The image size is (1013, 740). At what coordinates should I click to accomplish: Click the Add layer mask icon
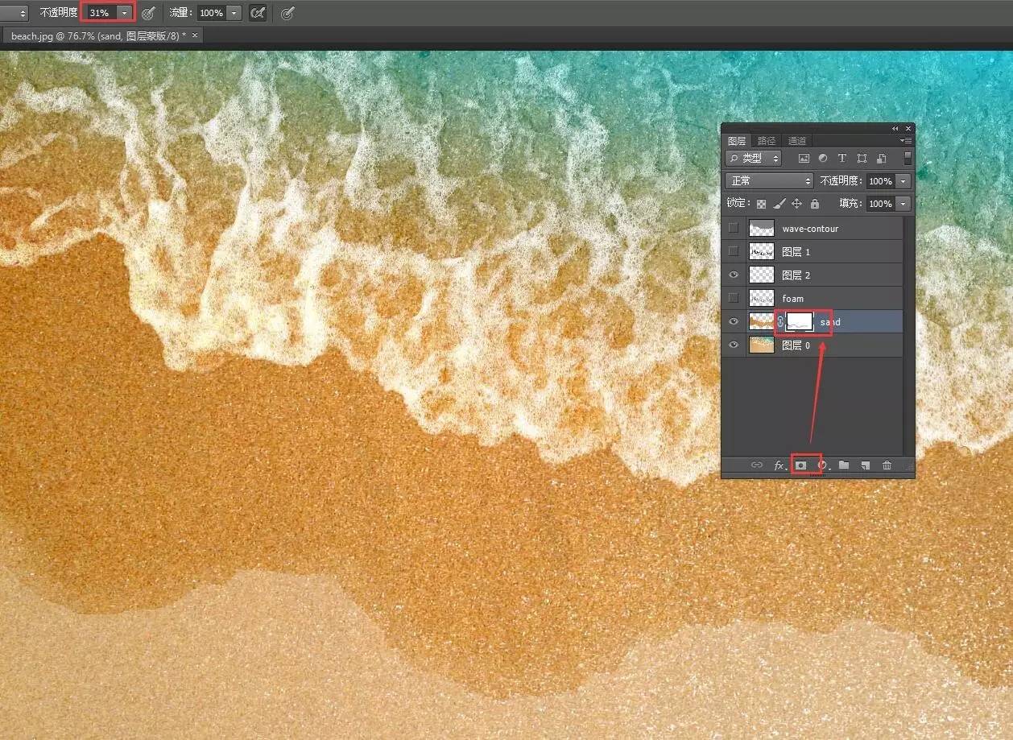pos(801,465)
